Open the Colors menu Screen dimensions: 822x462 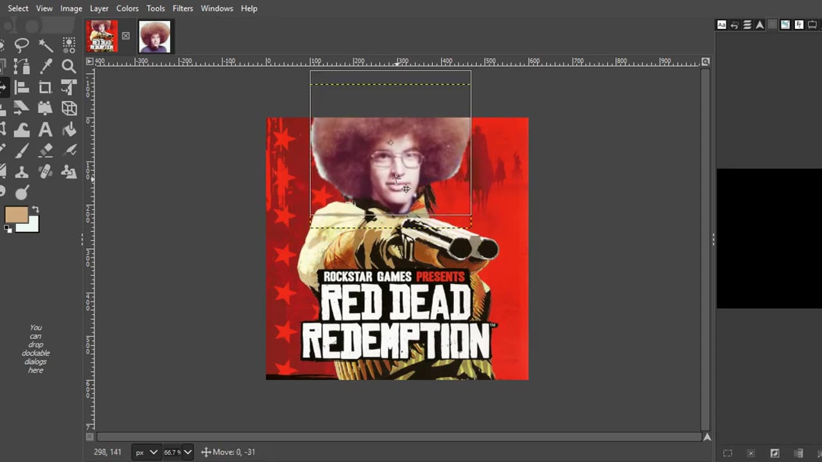(x=127, y=8)
